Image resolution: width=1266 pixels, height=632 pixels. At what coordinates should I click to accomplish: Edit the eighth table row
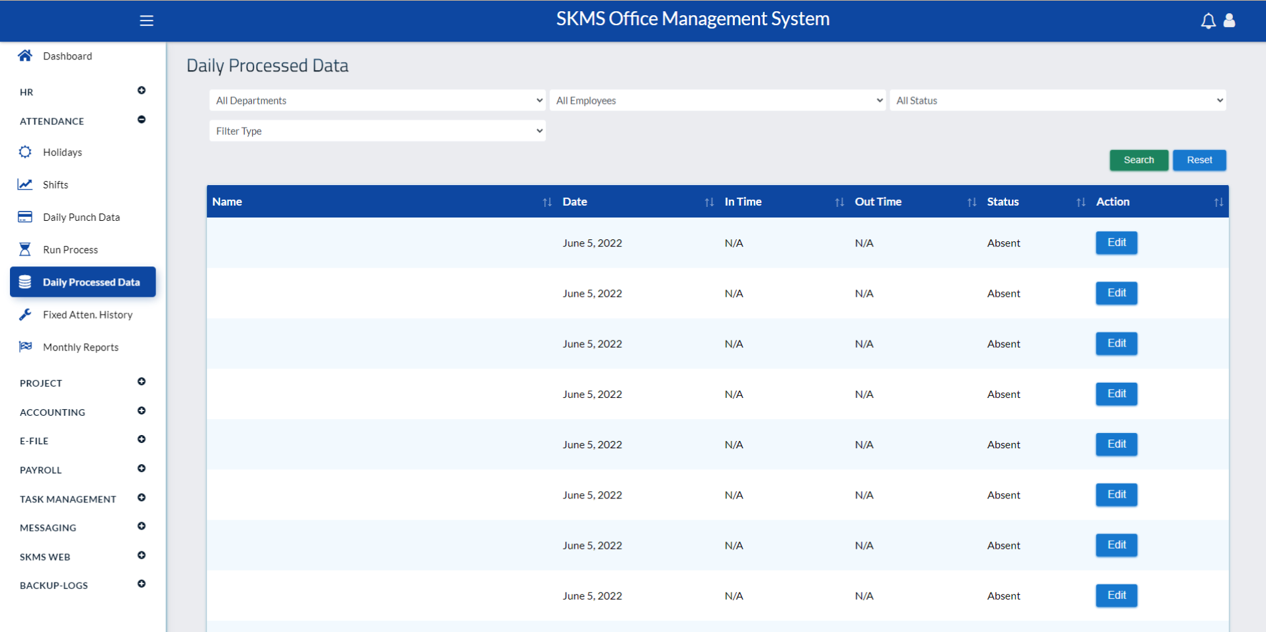(1117, 595)
